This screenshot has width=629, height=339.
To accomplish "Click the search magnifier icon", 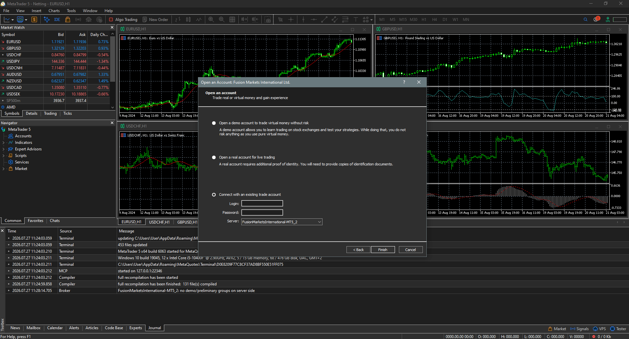I will [x=585, y=20].
